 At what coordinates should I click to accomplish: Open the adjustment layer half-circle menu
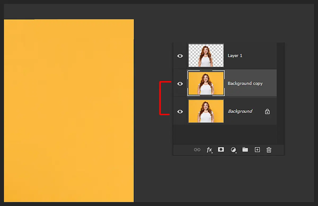233,150
